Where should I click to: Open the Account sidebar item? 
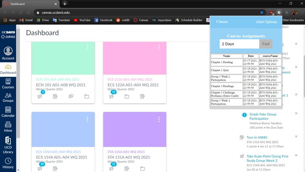(x=8, y=53)
